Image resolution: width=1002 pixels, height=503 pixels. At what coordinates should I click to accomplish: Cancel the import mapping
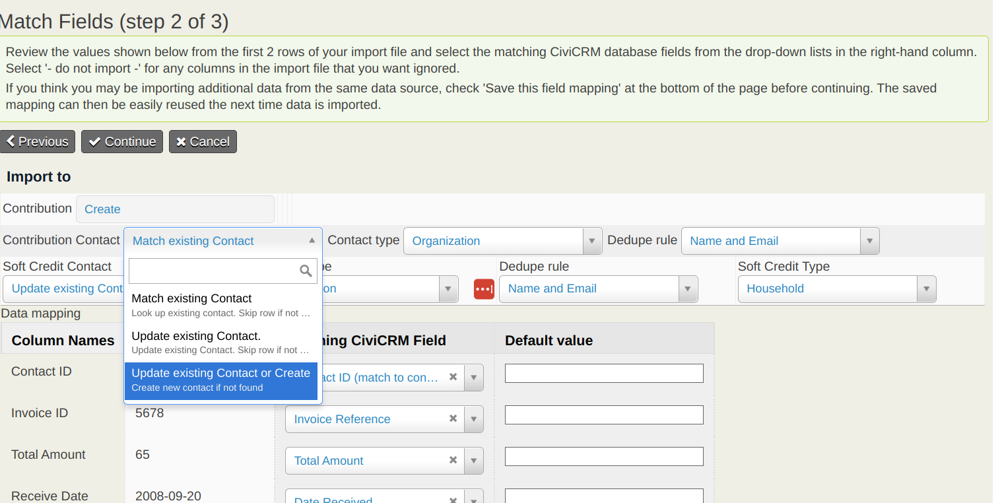tap(203, 142)
